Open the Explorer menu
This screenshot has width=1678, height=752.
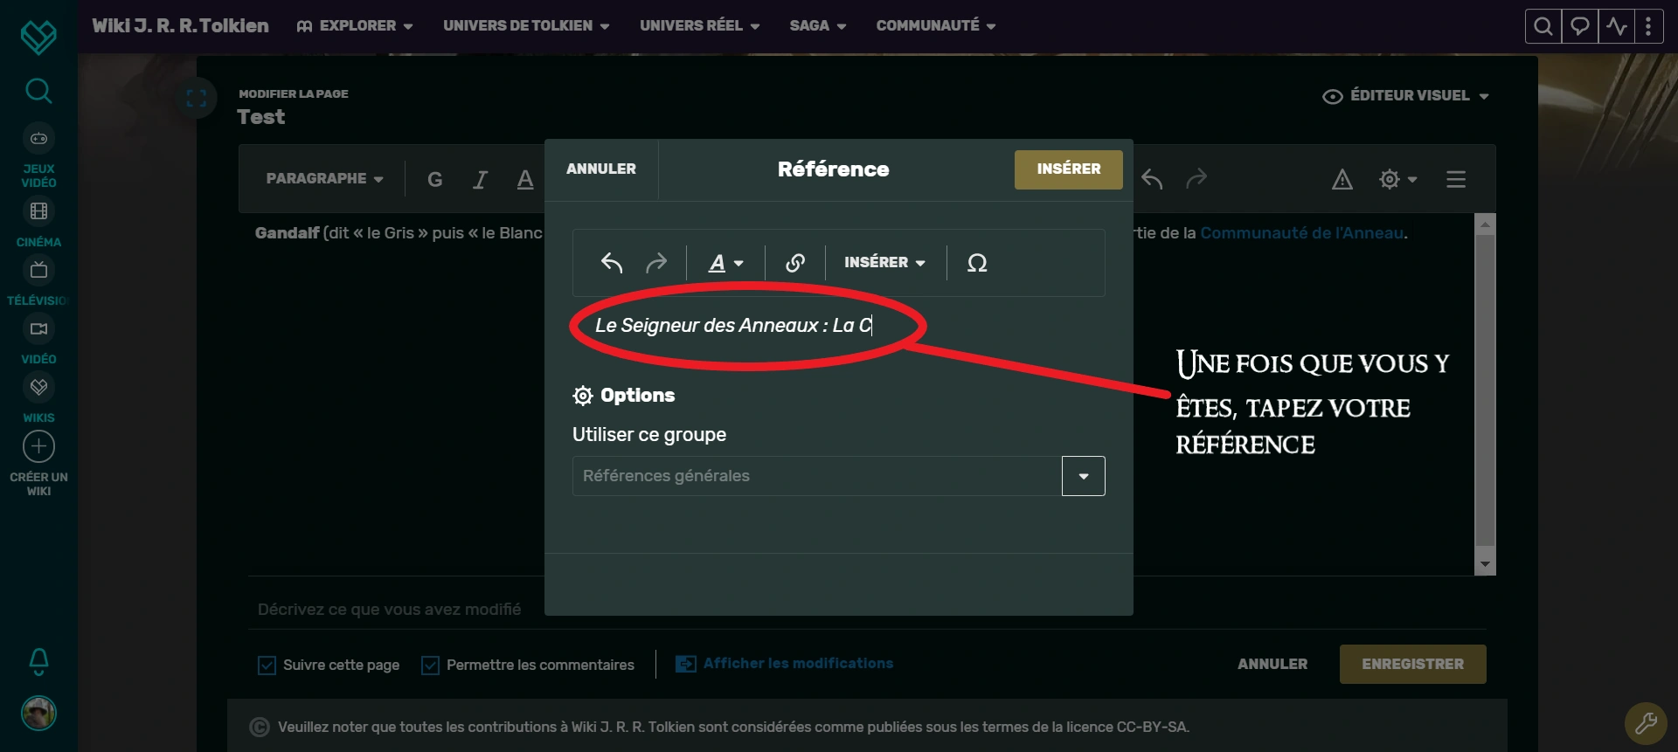(355, 26)
